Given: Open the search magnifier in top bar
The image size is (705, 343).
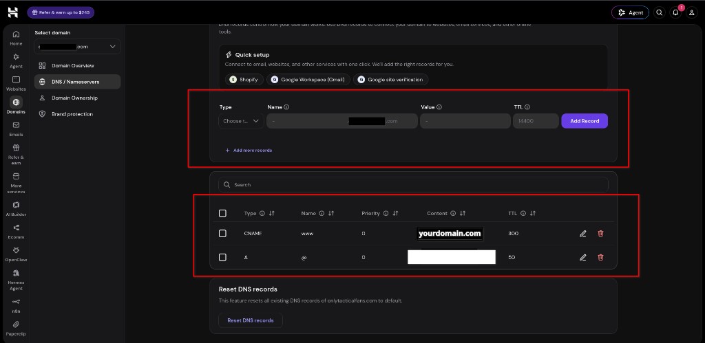Looking at the screenshot, I should [659, 12].
